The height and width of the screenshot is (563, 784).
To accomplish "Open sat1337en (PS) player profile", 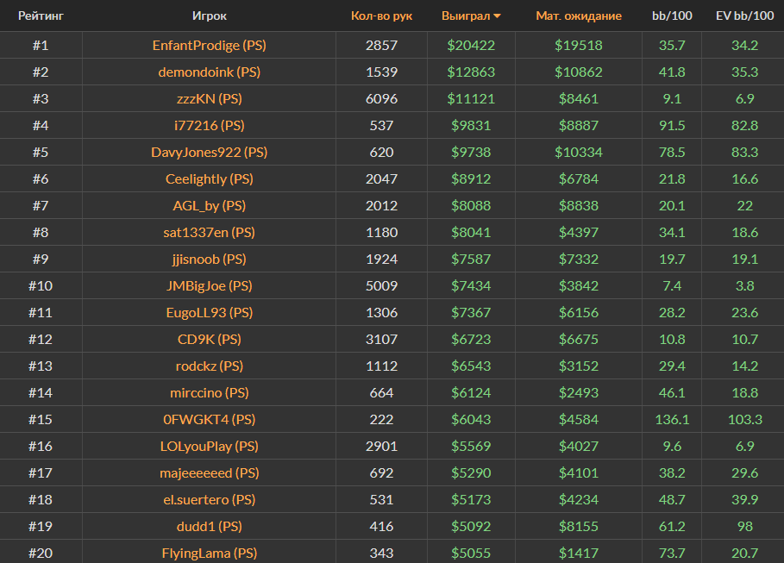I will click(210, 232).
